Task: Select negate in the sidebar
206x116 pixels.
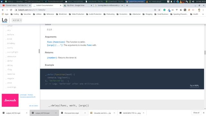Action: [x=11, y=78]
